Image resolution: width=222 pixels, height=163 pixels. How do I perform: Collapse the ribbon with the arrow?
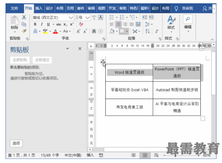click(x=212, y=39)
